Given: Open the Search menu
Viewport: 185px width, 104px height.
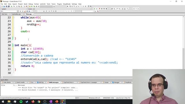Looking at the screenshot, I should tap(15, 4).
